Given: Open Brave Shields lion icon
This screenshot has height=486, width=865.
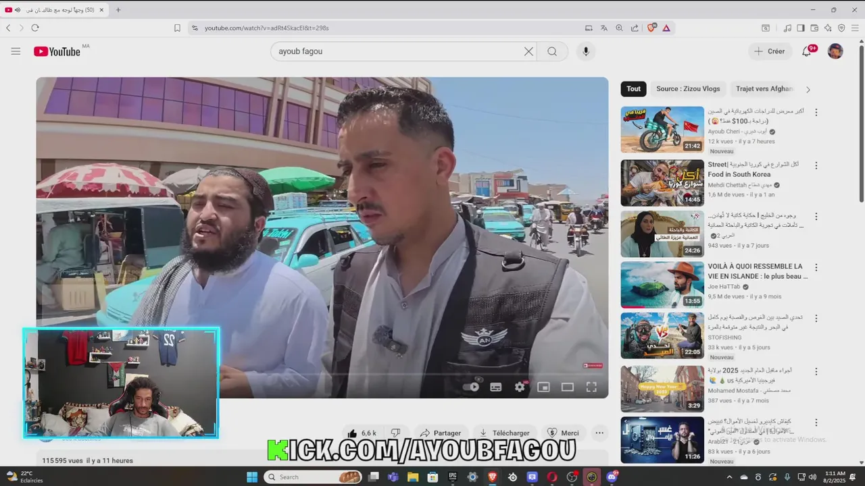Looking at the screenshot, I should 651,28.
